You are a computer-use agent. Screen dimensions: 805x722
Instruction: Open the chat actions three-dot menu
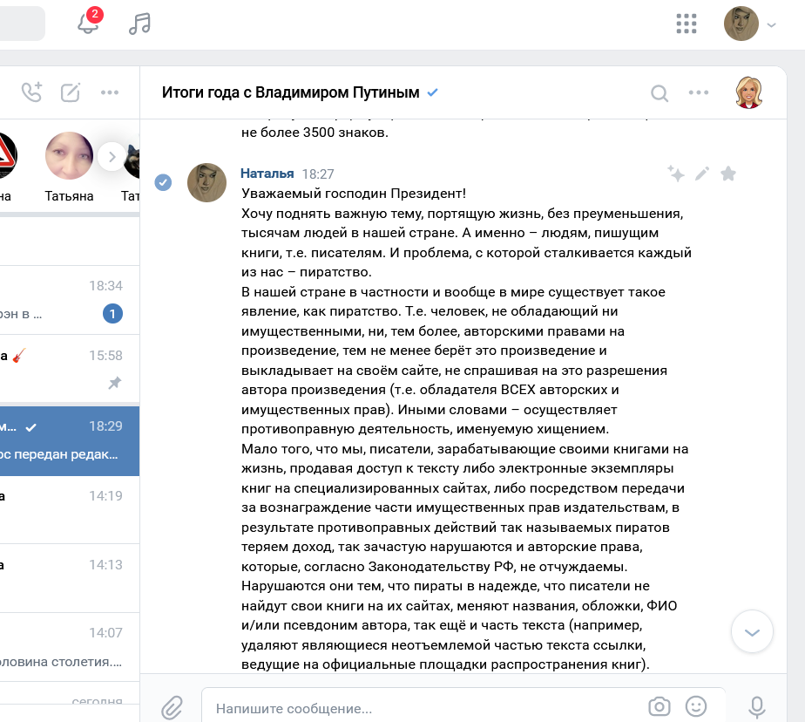coord(698,92)
